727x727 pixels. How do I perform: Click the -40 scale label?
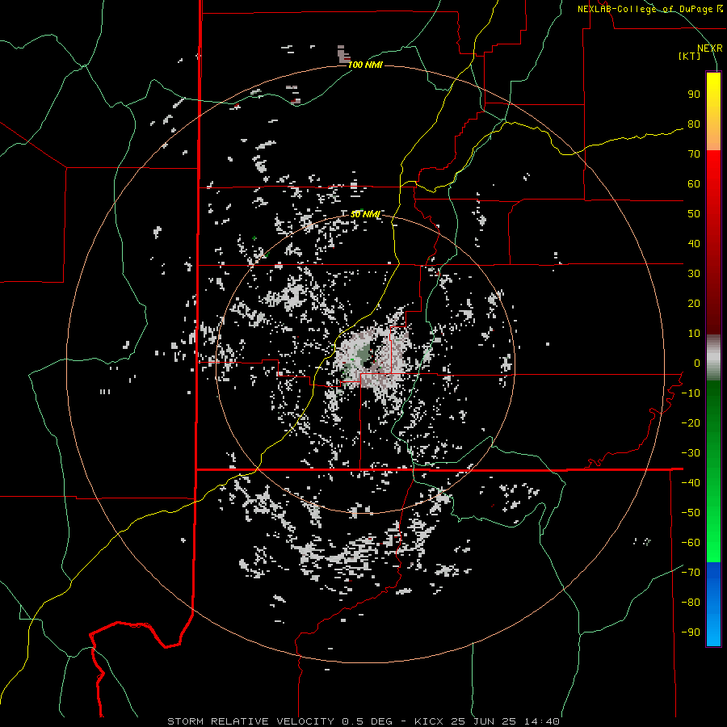691,483
